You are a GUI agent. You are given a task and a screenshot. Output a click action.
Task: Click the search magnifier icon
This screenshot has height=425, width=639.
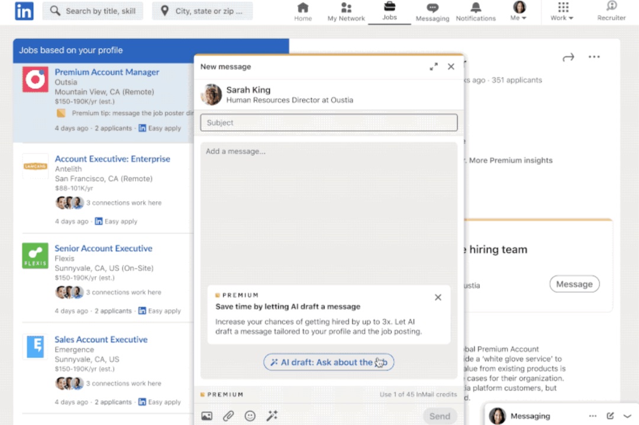pos(55,11)
